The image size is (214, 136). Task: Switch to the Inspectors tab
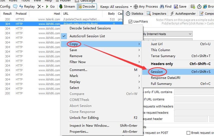(x=156, y=14)
